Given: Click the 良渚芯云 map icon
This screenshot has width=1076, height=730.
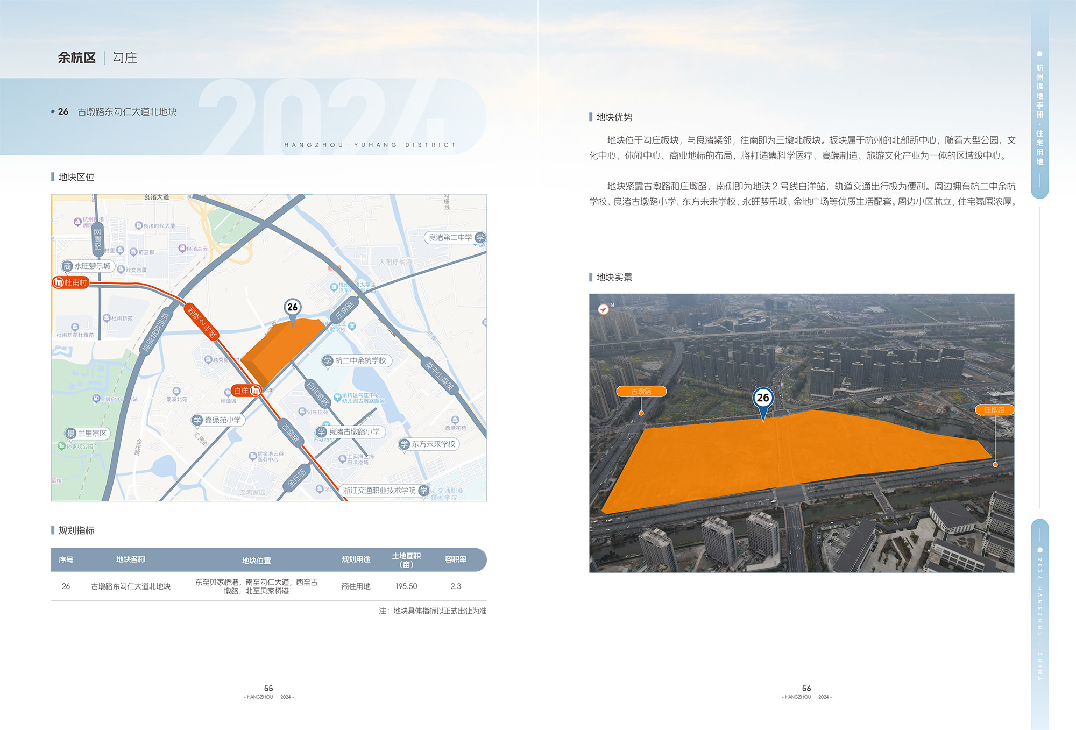Looking at the screenshot, I should [x=182, y=249].
